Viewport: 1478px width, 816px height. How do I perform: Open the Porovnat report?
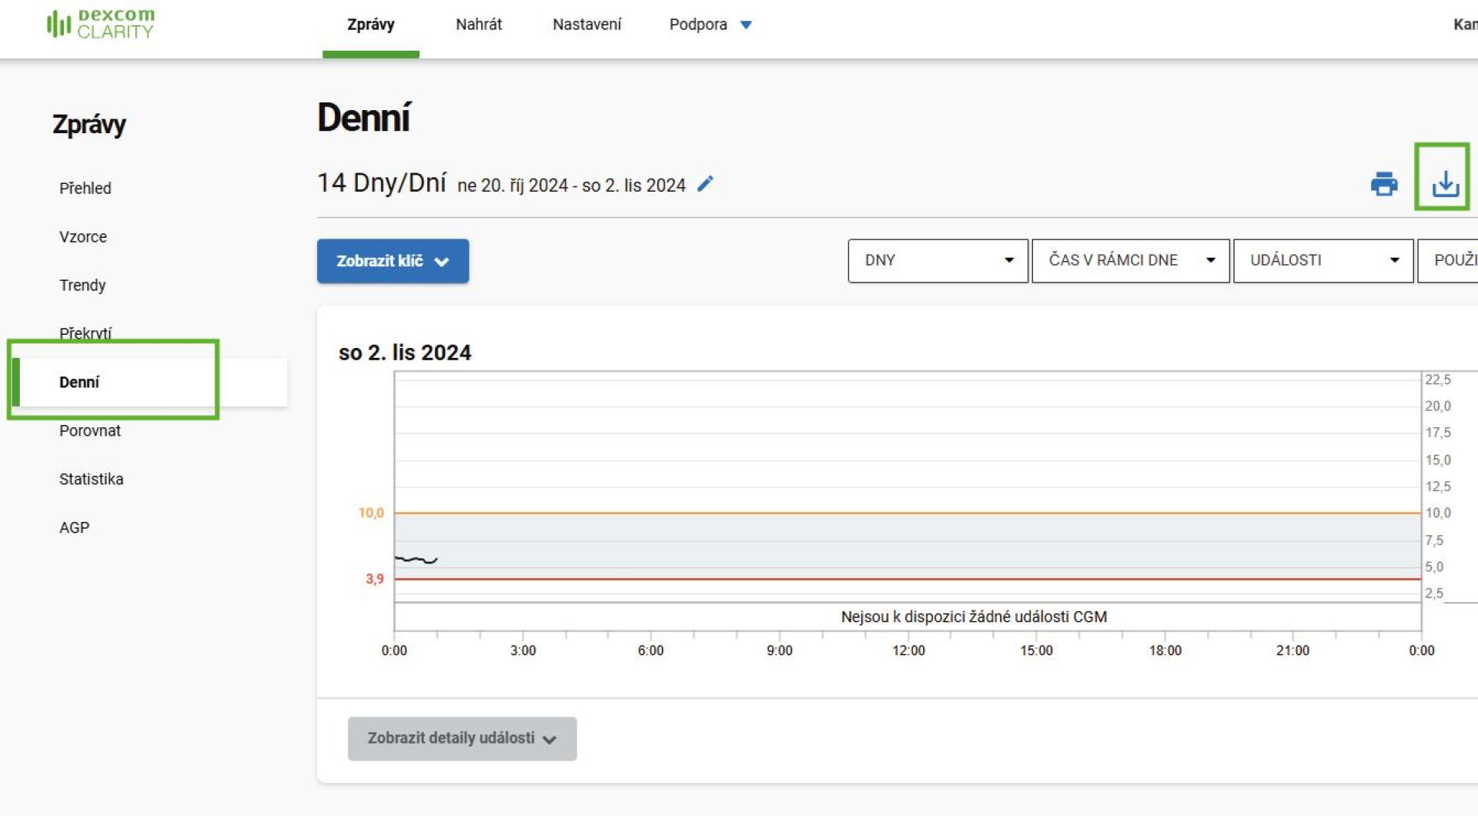click(90, 430)
